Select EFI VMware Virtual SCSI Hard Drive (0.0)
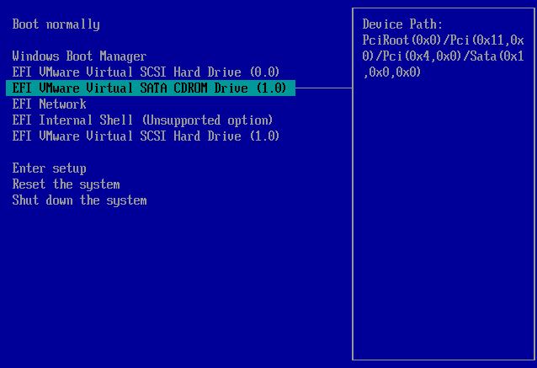 (146, 72)
